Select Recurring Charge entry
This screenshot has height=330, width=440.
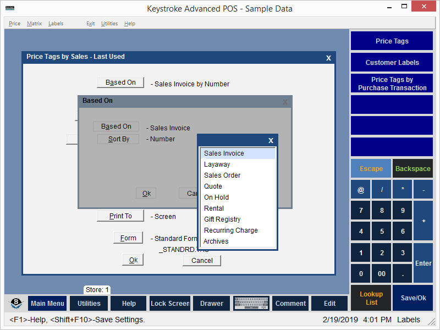click(x=230, y=230)
